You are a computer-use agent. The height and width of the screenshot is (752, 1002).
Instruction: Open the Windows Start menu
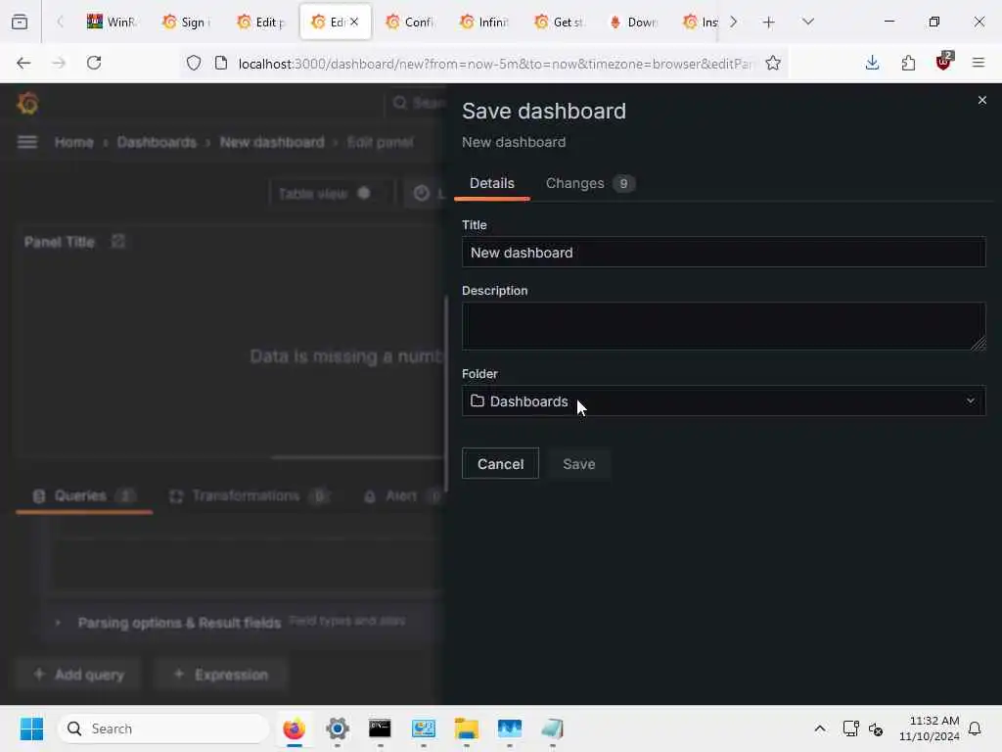(31, 728)
